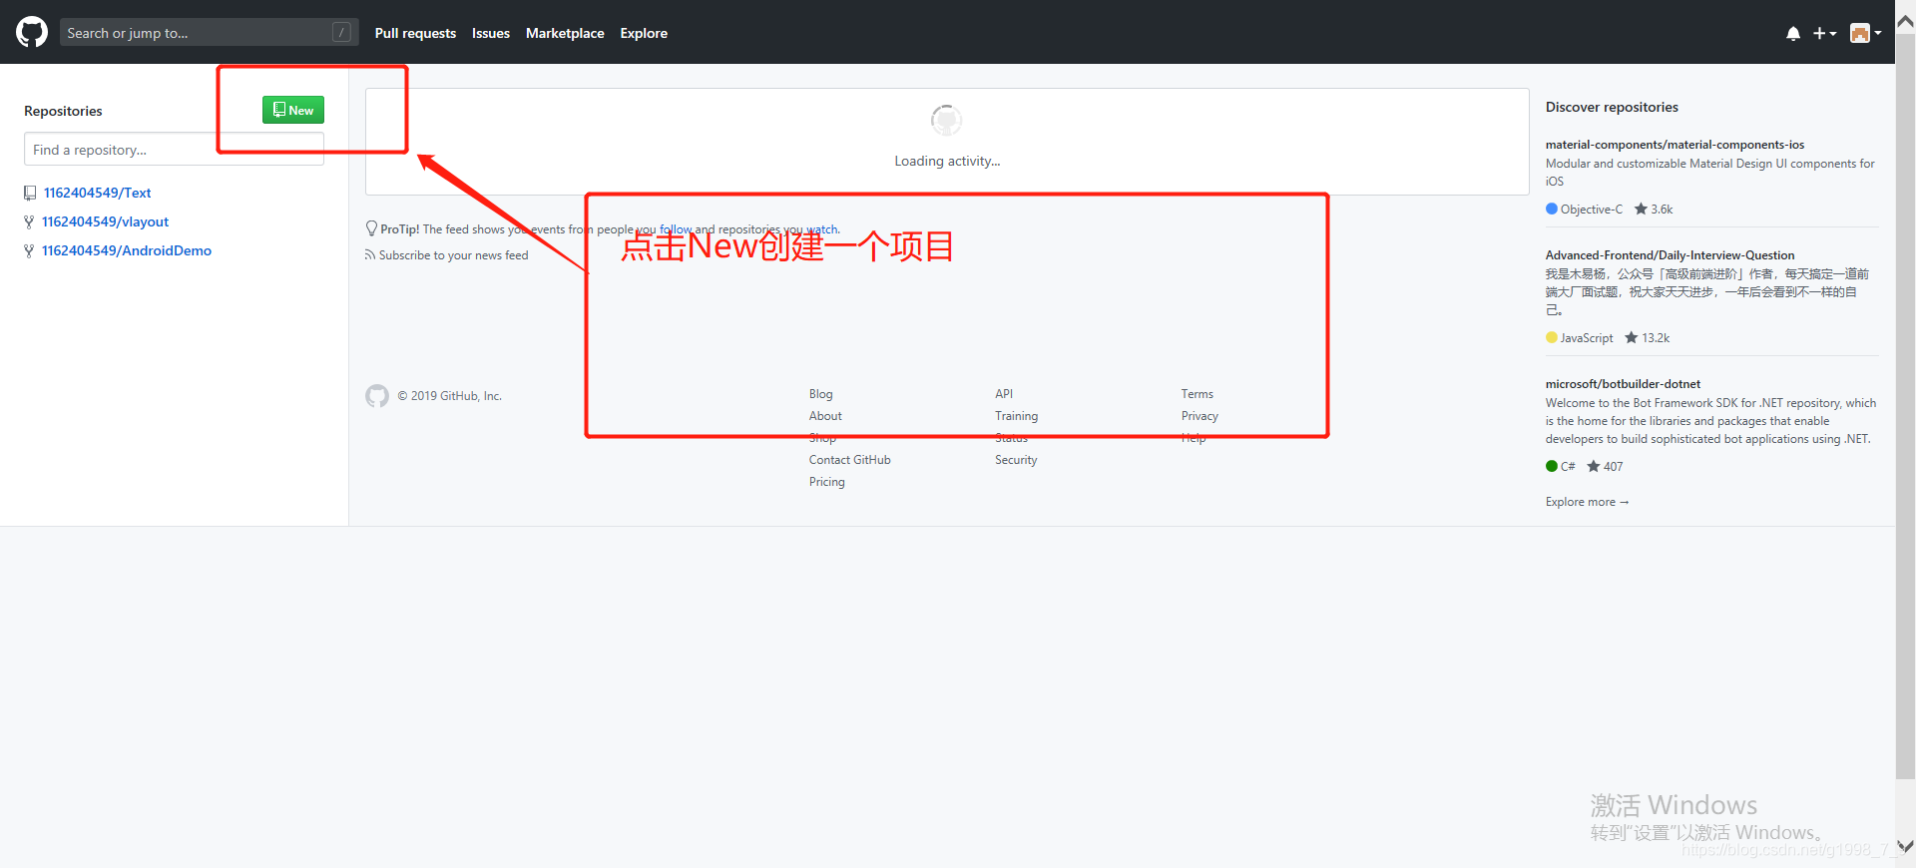Open the API footer link
1916x868 pixels.
[x=1004, y=394]
